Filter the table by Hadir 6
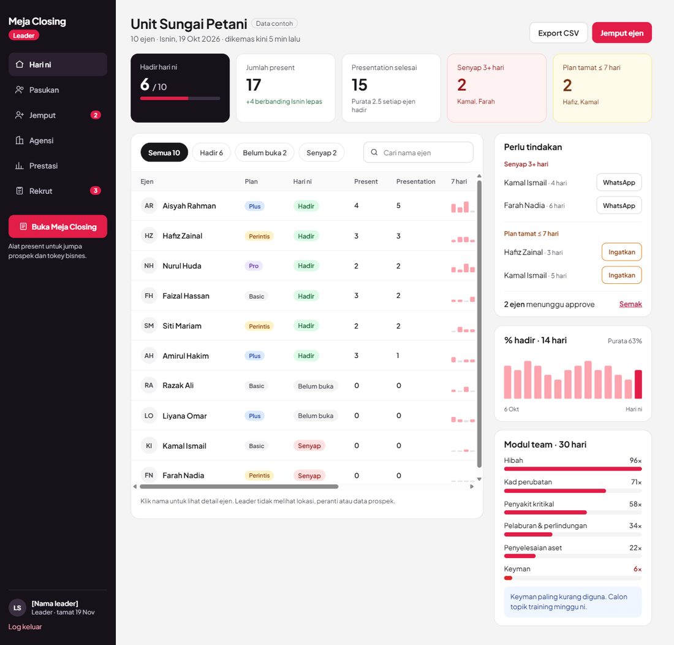Image resolution: width=674 pixels, height=645 pixels. [211, 153]
